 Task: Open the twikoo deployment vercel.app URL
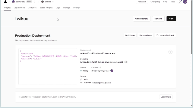98,53
